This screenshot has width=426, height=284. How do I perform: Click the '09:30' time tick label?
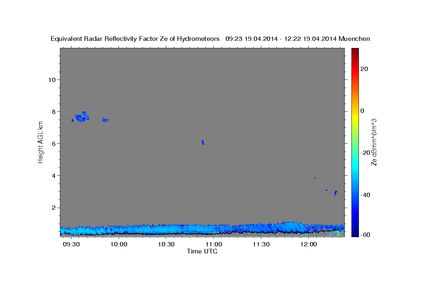(x=71, y=245)
